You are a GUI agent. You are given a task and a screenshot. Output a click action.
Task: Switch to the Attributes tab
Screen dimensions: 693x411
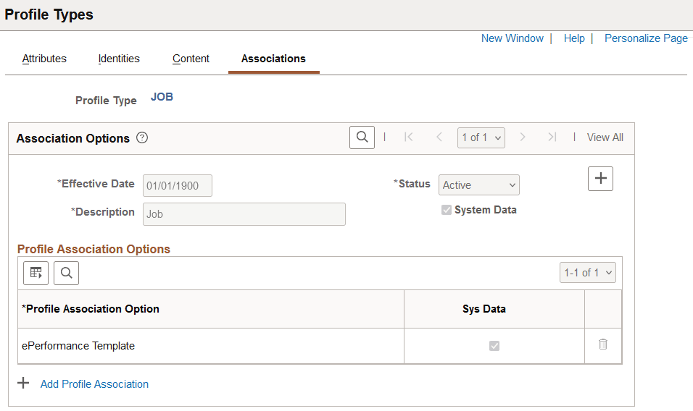pos(44,59)
